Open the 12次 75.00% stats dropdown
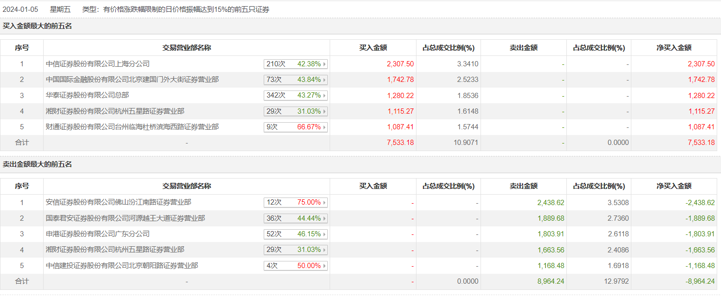Image resolution: width=721 pixels, height=296 pixels. tap(324, 203)
